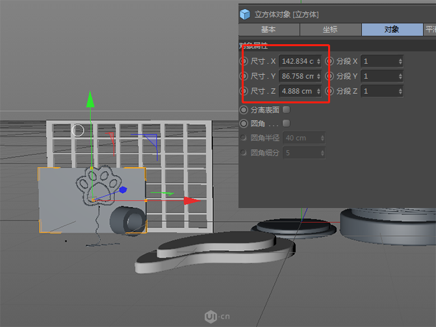Click stepper arrows of 分段 Z
436x327 pixels.
[400, 91]
